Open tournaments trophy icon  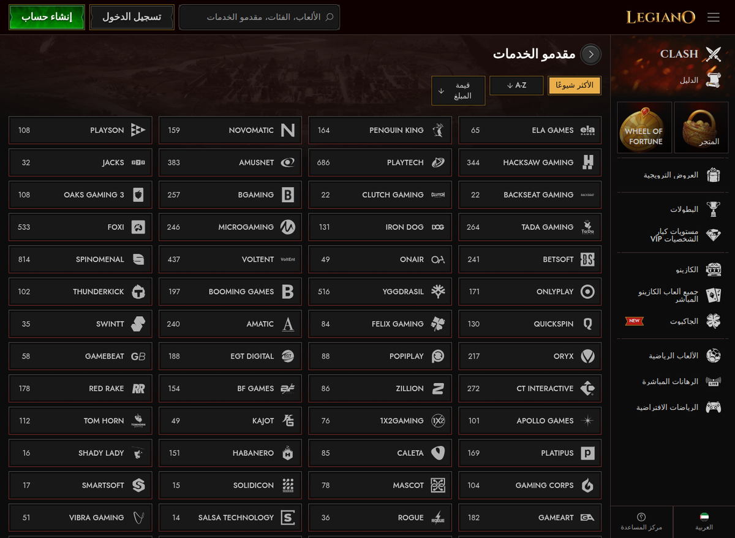click(x=714, y=209)
